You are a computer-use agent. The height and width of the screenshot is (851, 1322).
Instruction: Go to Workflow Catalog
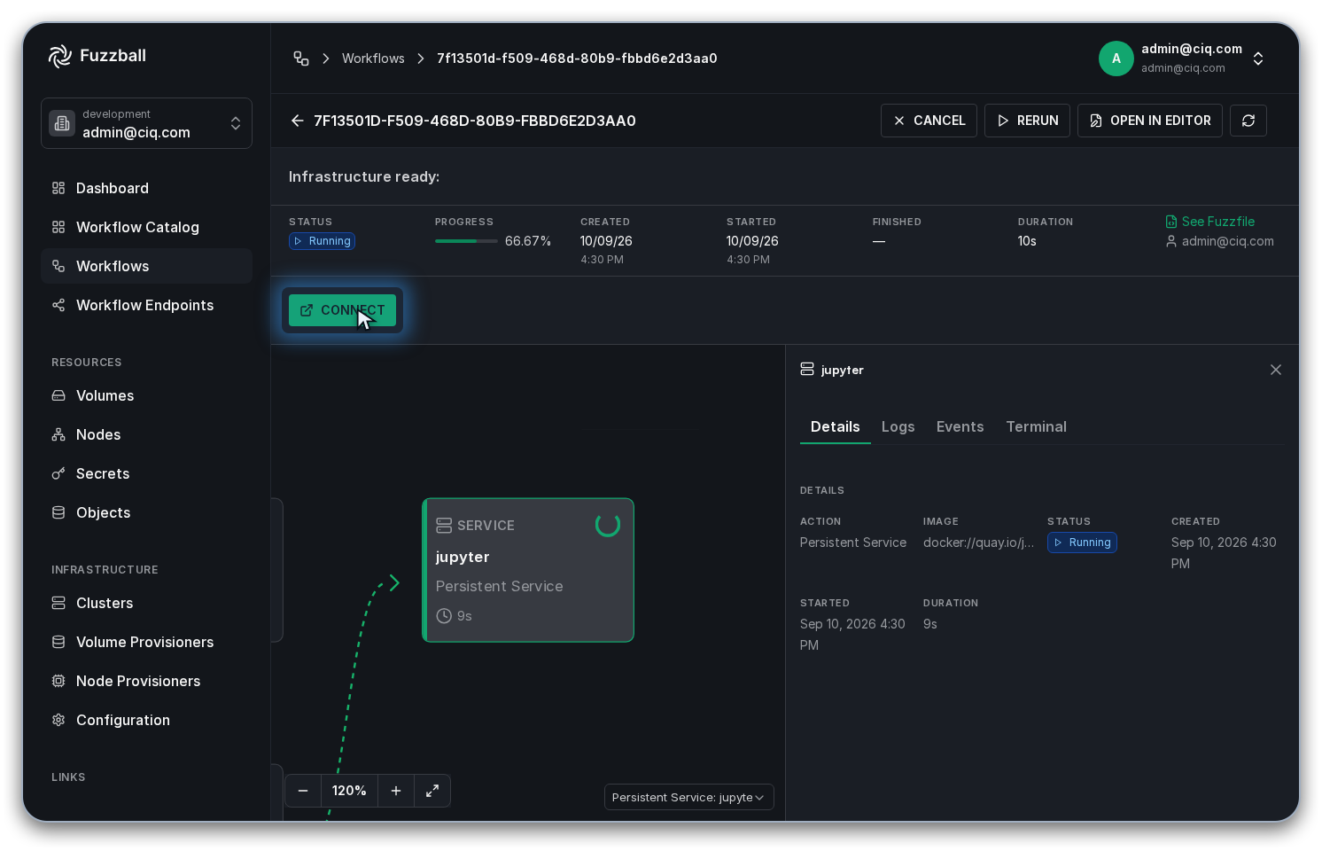(x=146, y=227)
